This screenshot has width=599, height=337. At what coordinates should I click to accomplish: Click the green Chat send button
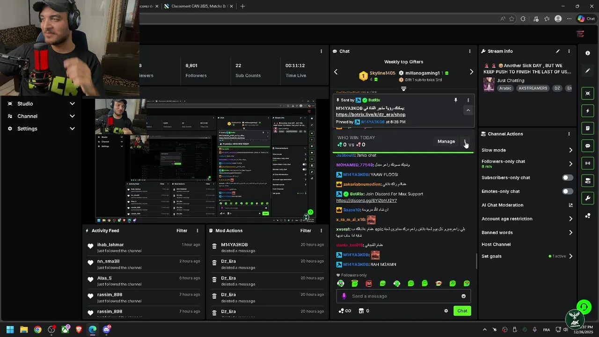pyautogui.click(x=462, y=311)
